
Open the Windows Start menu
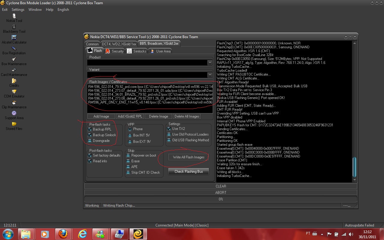pos(8,234)
